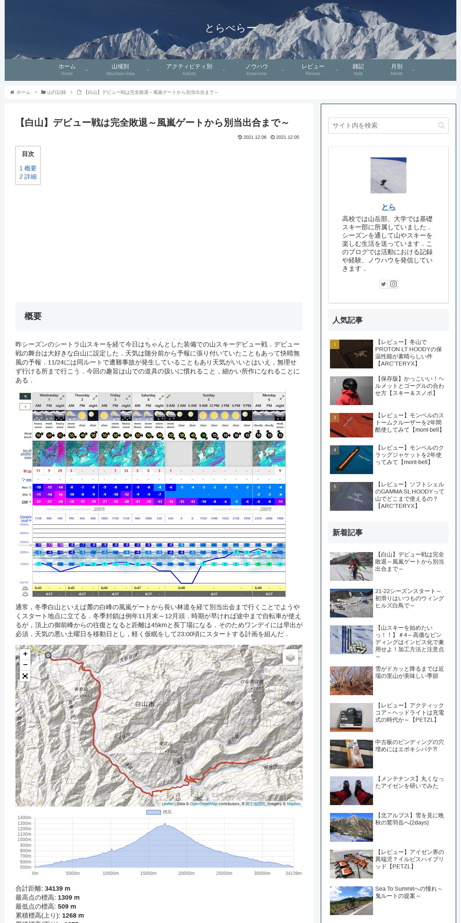Switch forecast to Fahrenheit units
The image size is (461, 923).
(25, 407)
